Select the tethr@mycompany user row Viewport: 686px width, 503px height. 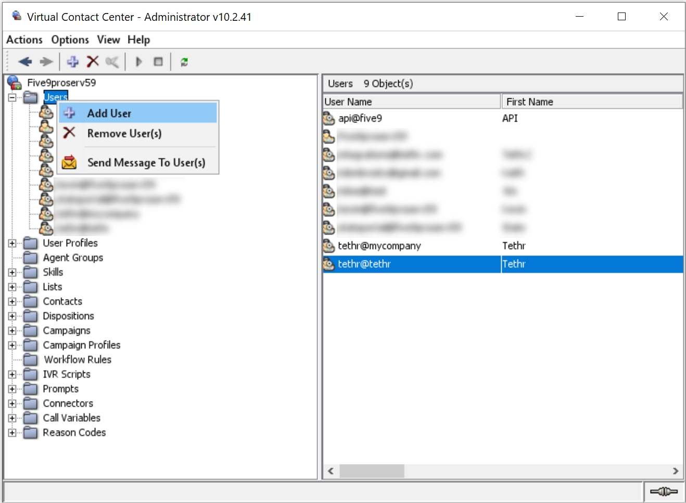coord(379,246)
